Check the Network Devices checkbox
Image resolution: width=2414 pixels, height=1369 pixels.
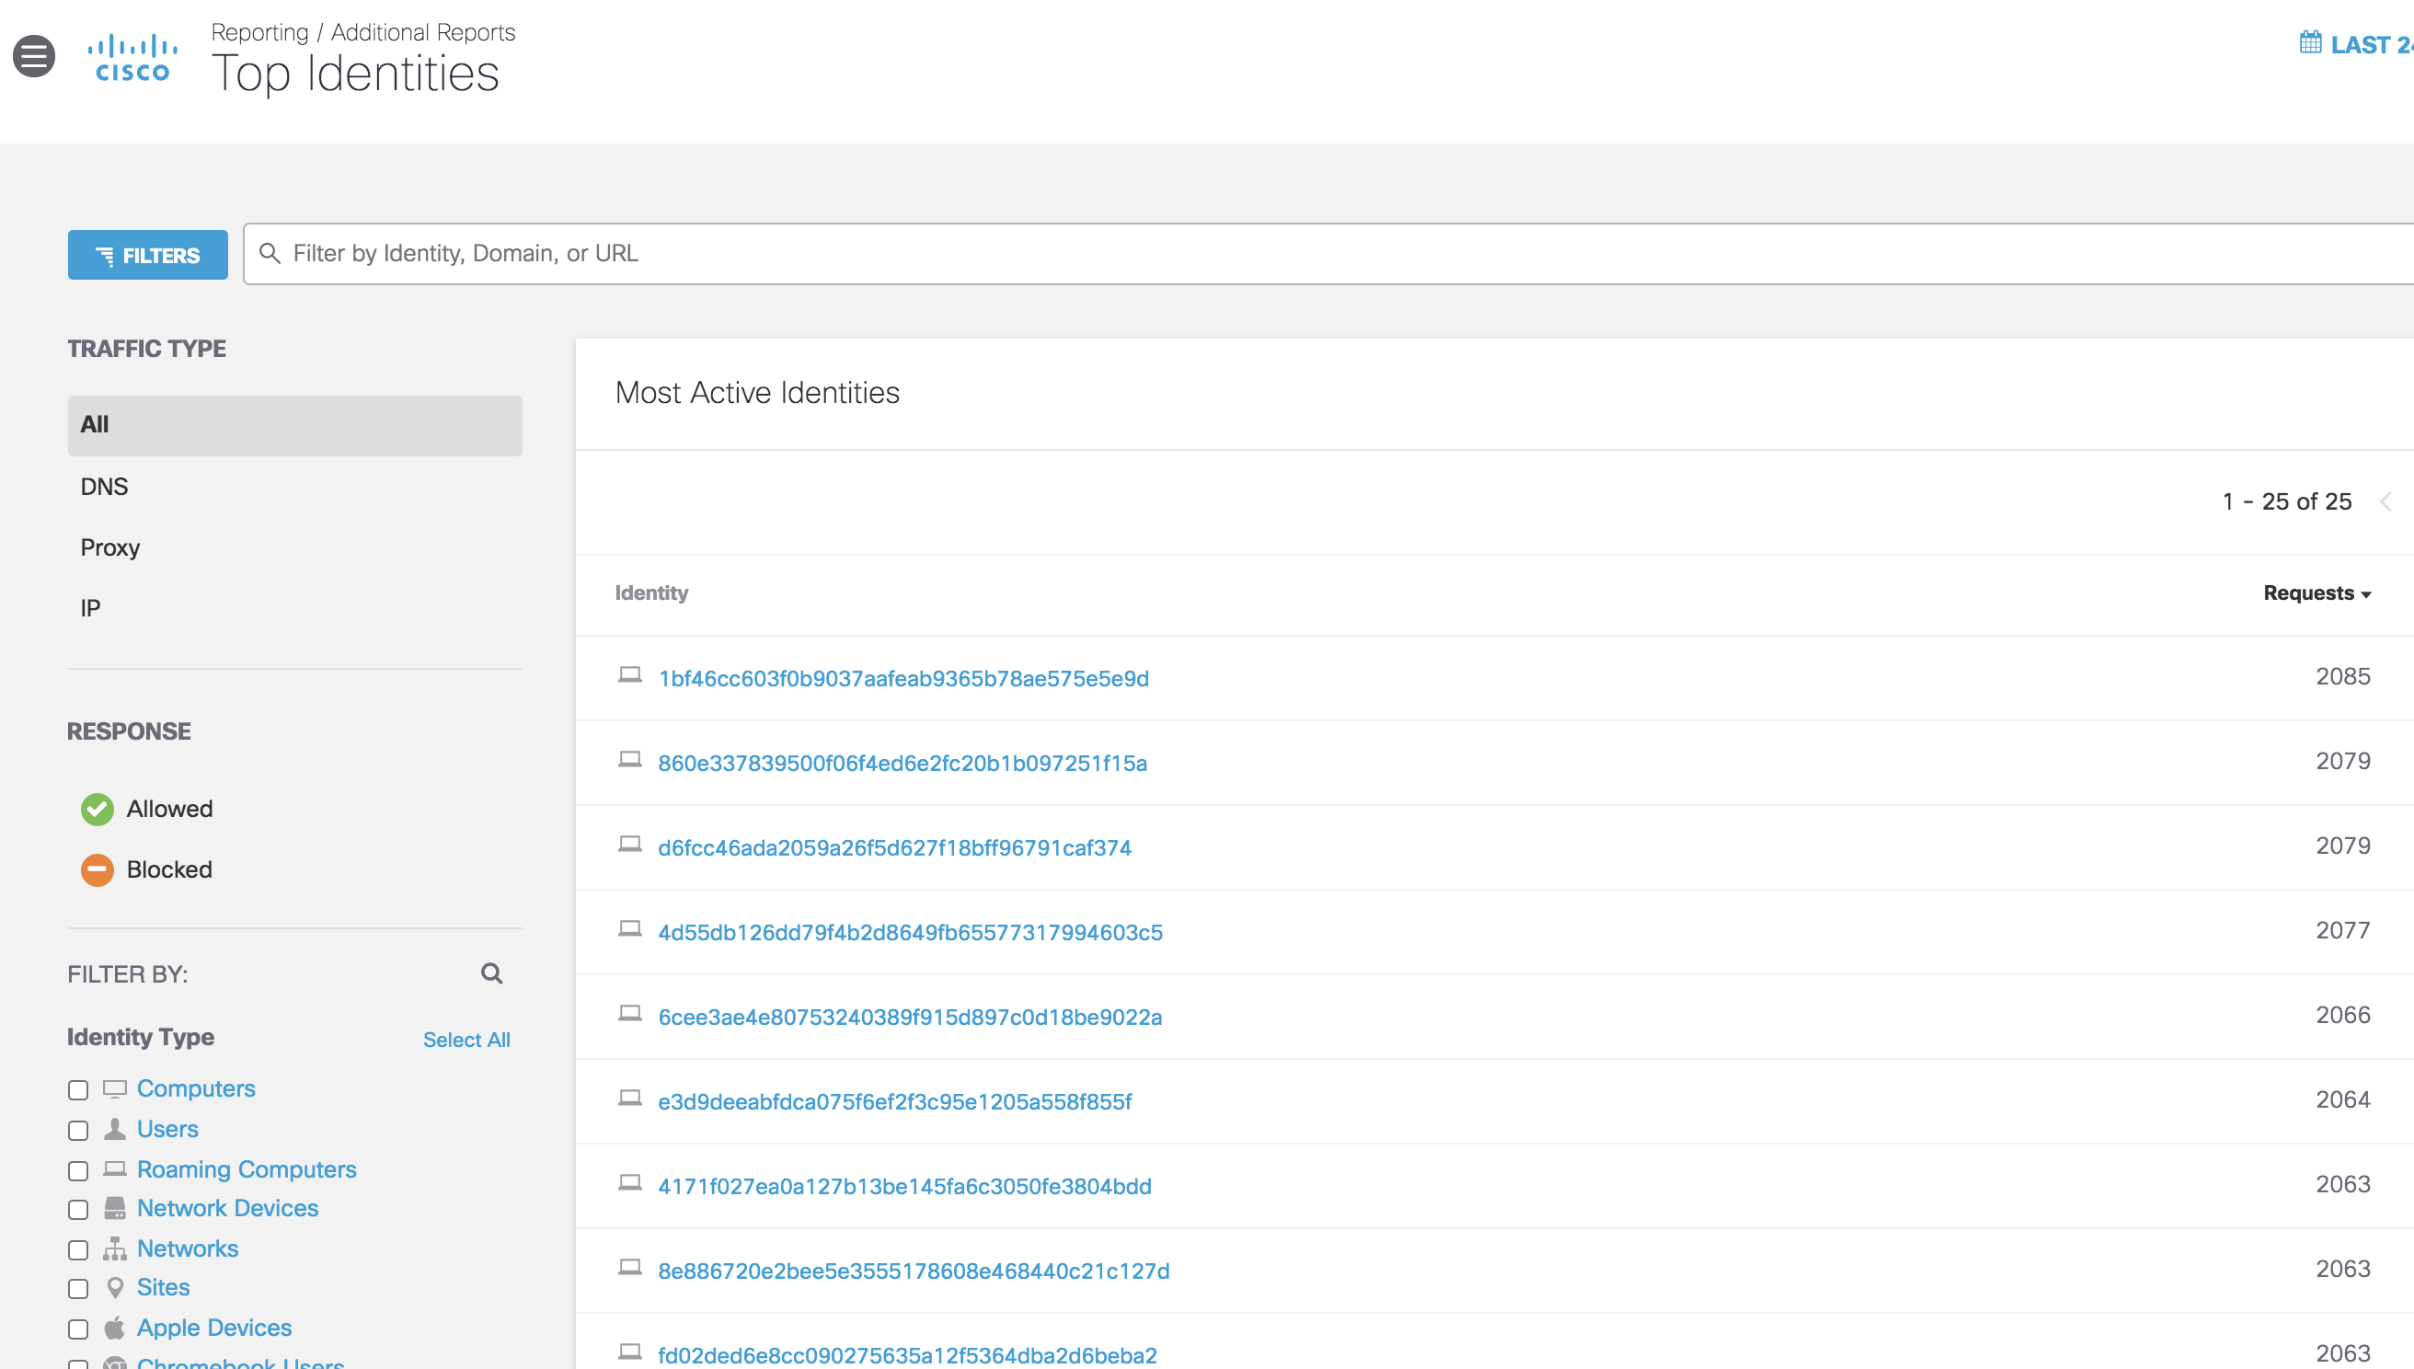78,1210
